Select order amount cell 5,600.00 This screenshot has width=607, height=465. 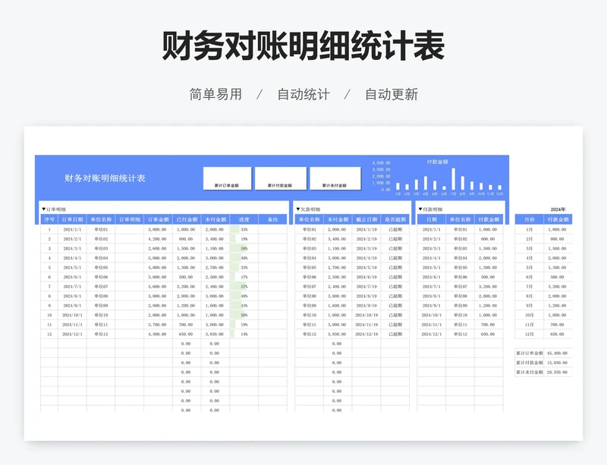[158, 287]
